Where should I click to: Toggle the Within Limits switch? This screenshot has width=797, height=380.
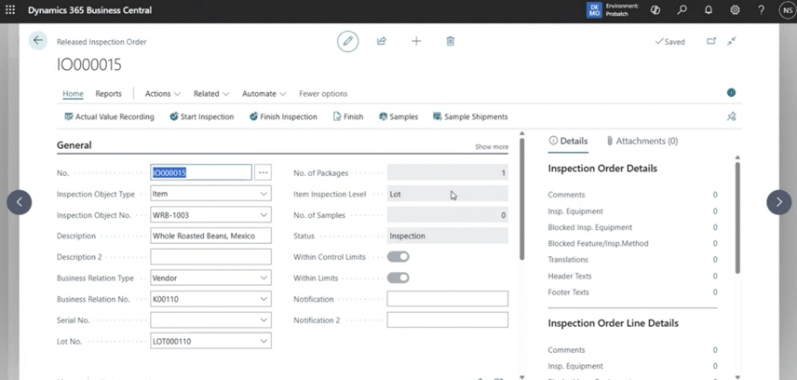click(398, 278)
